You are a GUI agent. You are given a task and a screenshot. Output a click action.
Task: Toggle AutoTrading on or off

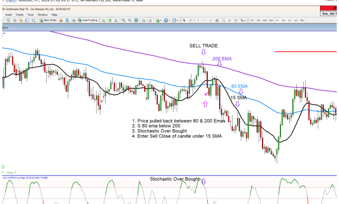click(87, 20)
